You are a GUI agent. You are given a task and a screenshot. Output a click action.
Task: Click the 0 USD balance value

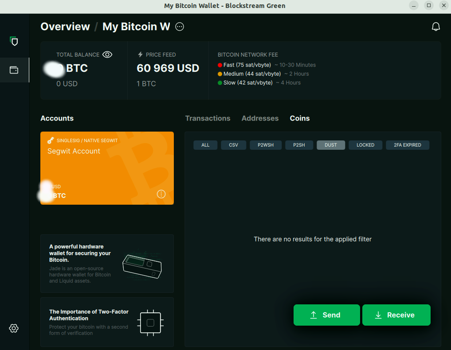(67, 84)
